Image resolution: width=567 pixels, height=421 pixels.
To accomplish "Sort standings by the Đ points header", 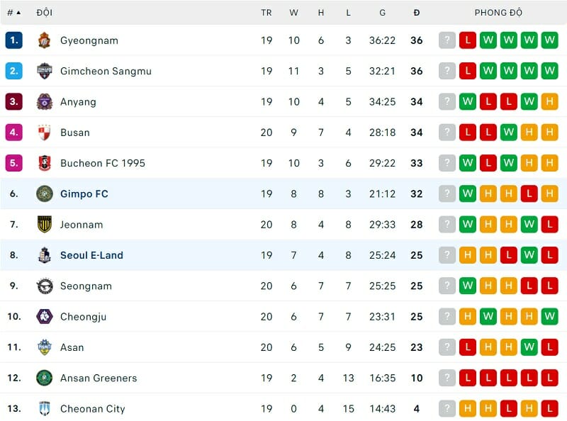I will click(x=417, y=12).
